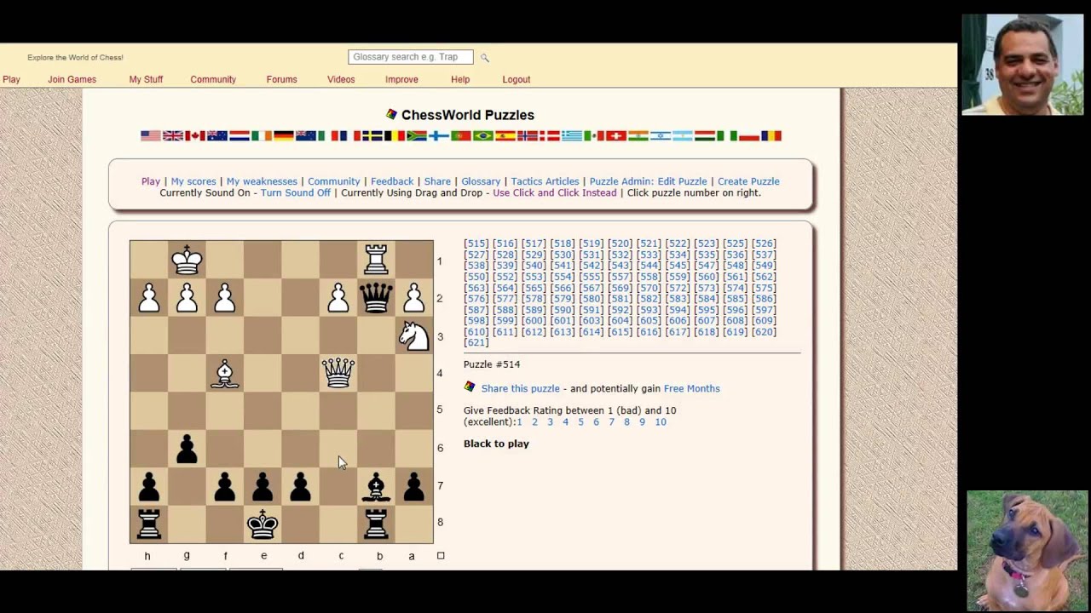Switch to Use Click and Click Instead
The height and width of the screenshot is (613, 1091).
click(x=555, y=192)
